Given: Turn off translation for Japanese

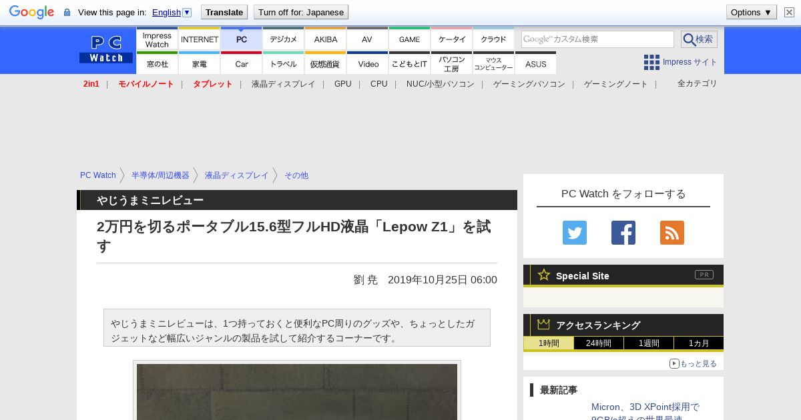Looking at the screenshot, I should [300, 12].
